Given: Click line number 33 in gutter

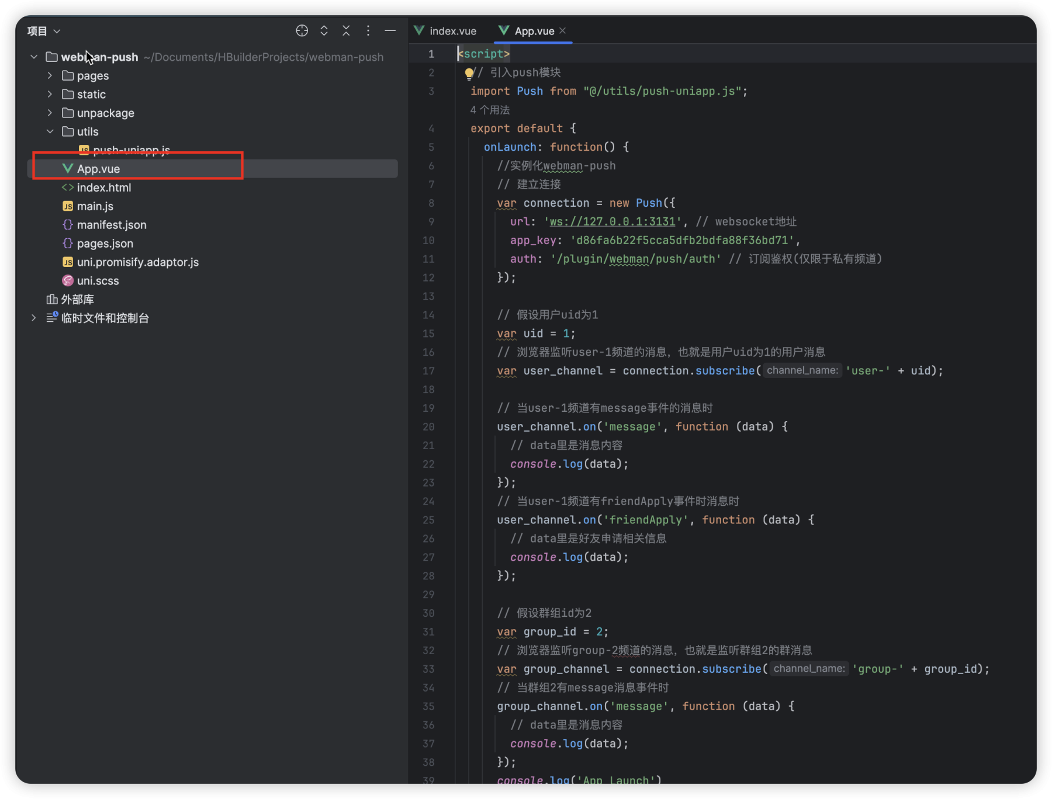Looking at the screenshot, I should tap(428, 669).
